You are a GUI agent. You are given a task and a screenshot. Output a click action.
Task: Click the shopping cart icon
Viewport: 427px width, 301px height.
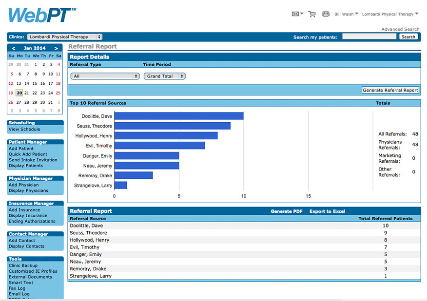pyautogui.click(x=312, y=14)
